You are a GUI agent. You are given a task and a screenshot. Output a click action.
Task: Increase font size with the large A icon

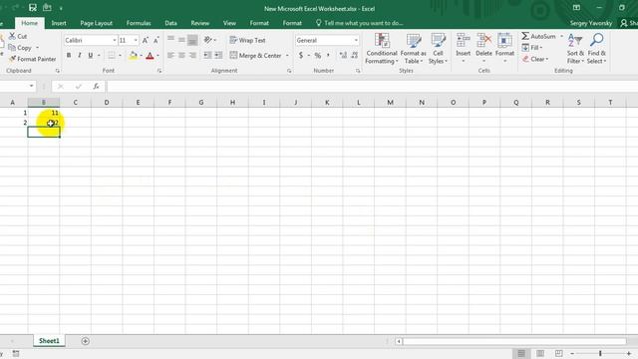[146, 40]
